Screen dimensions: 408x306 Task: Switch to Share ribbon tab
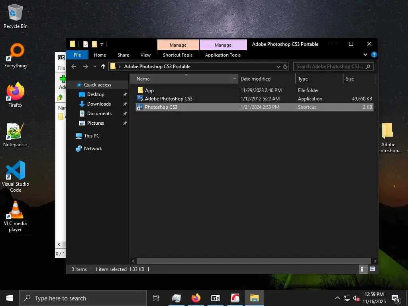click(124, 55)
